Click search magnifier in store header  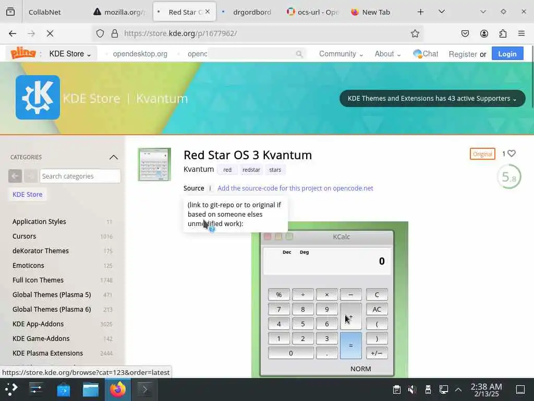pyautogui.click(x=299, y=54)
